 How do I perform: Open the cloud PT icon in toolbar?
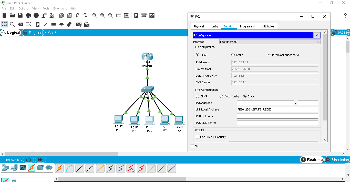pos(152,15)
